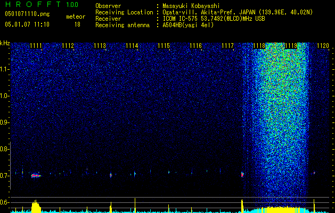Click the kHz axis unit label

click(5, 43)
